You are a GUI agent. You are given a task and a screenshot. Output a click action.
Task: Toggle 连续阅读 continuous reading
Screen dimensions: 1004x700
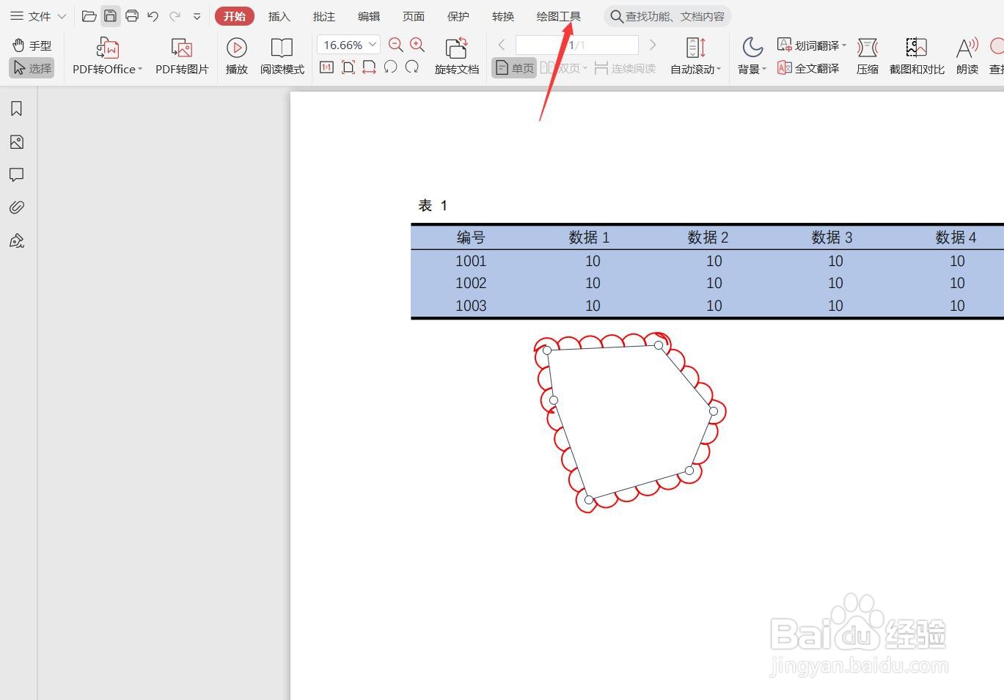click(x=625, y=68)
